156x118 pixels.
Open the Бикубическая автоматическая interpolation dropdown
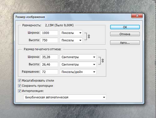(65, 97)
